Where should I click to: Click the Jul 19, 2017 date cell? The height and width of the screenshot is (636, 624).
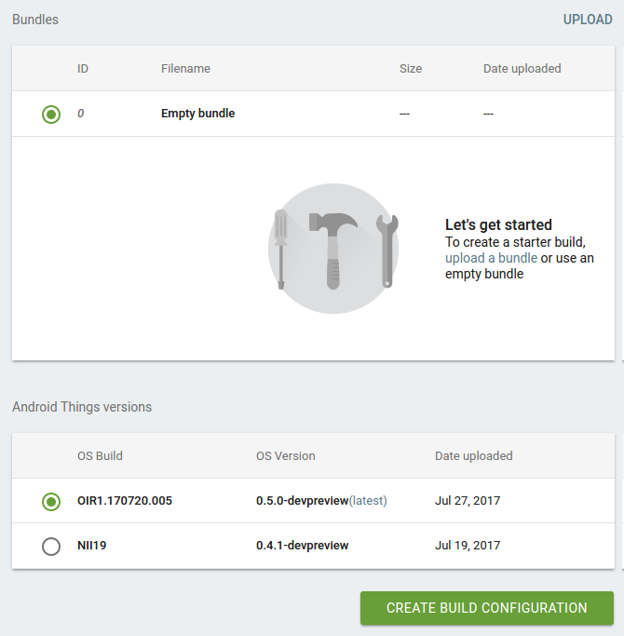(468, 546)
